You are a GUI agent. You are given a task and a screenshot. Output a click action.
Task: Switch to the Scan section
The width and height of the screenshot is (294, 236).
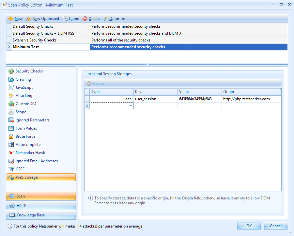tap(20, 196)
